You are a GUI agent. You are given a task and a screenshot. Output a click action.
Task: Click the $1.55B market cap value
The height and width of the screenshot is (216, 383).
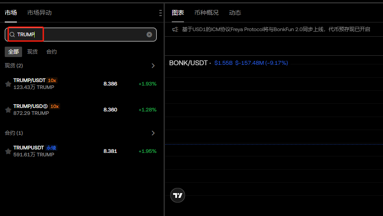pyautogui.click(x=223, y=63)
